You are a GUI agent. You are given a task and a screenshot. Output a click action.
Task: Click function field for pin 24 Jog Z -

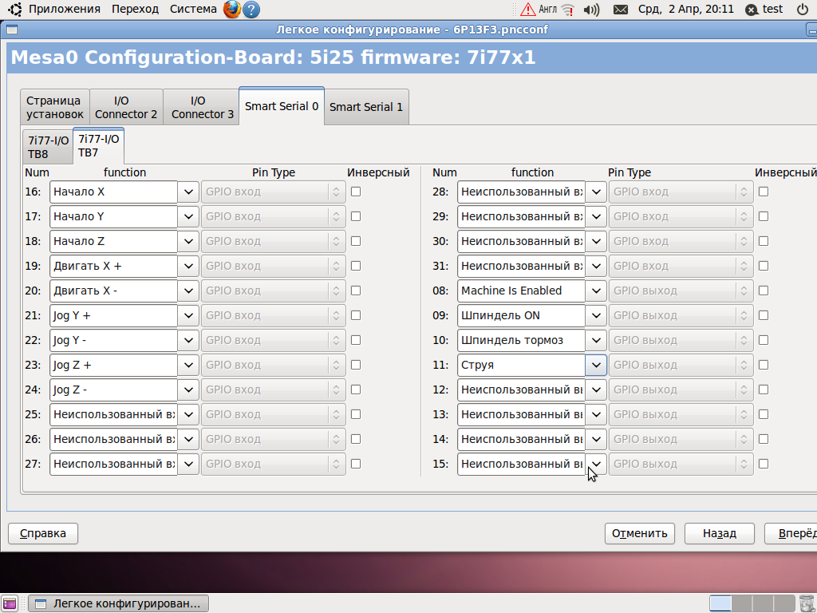click(x=113, y=390)
